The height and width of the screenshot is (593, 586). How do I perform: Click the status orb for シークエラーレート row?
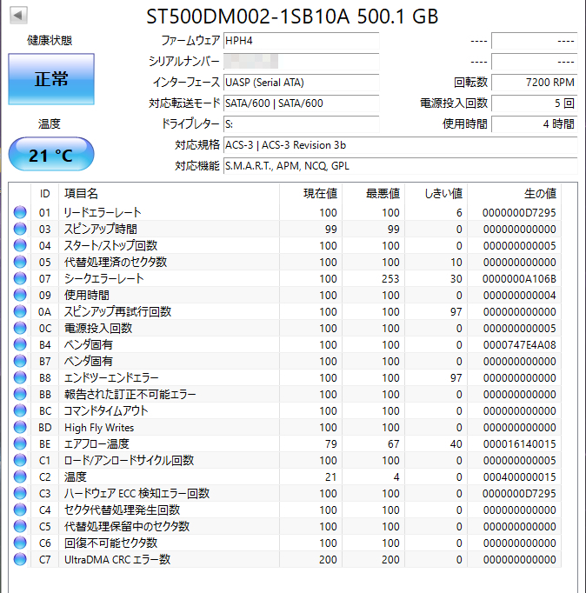coord(20,278)
